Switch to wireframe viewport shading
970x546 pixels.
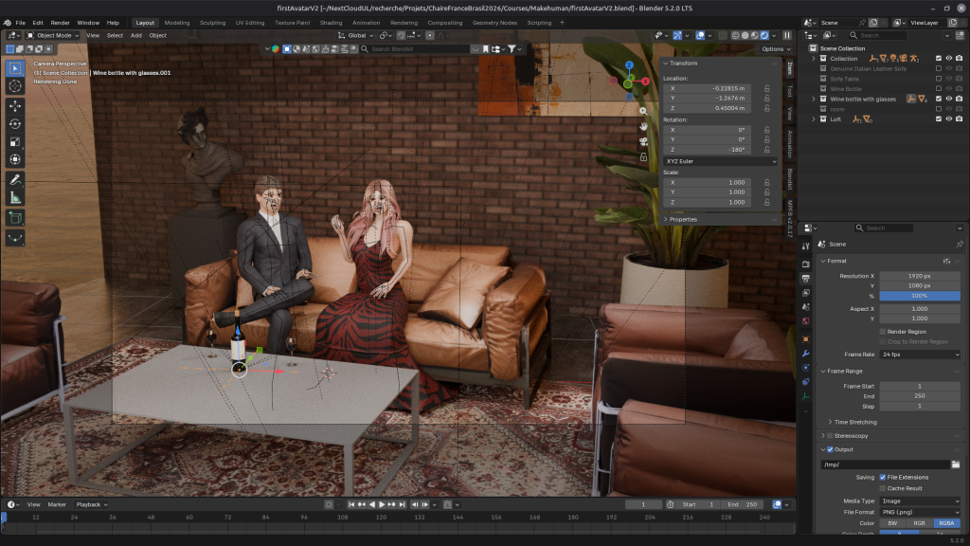coord(735,35)
